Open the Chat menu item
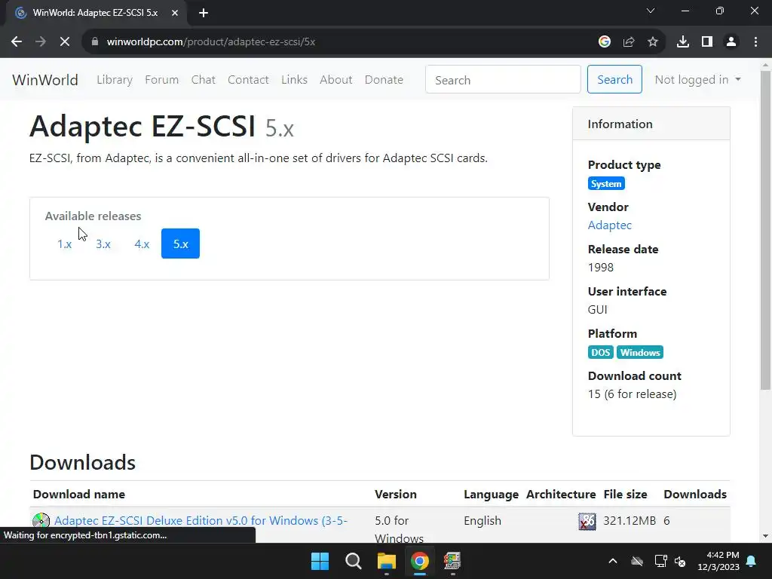The height and width of the screenshot is (579, 772). (x=204, y=80)
